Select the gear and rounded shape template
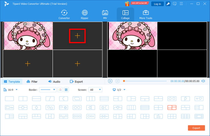This screenshot has height=136, width=210. click(64, 108)
